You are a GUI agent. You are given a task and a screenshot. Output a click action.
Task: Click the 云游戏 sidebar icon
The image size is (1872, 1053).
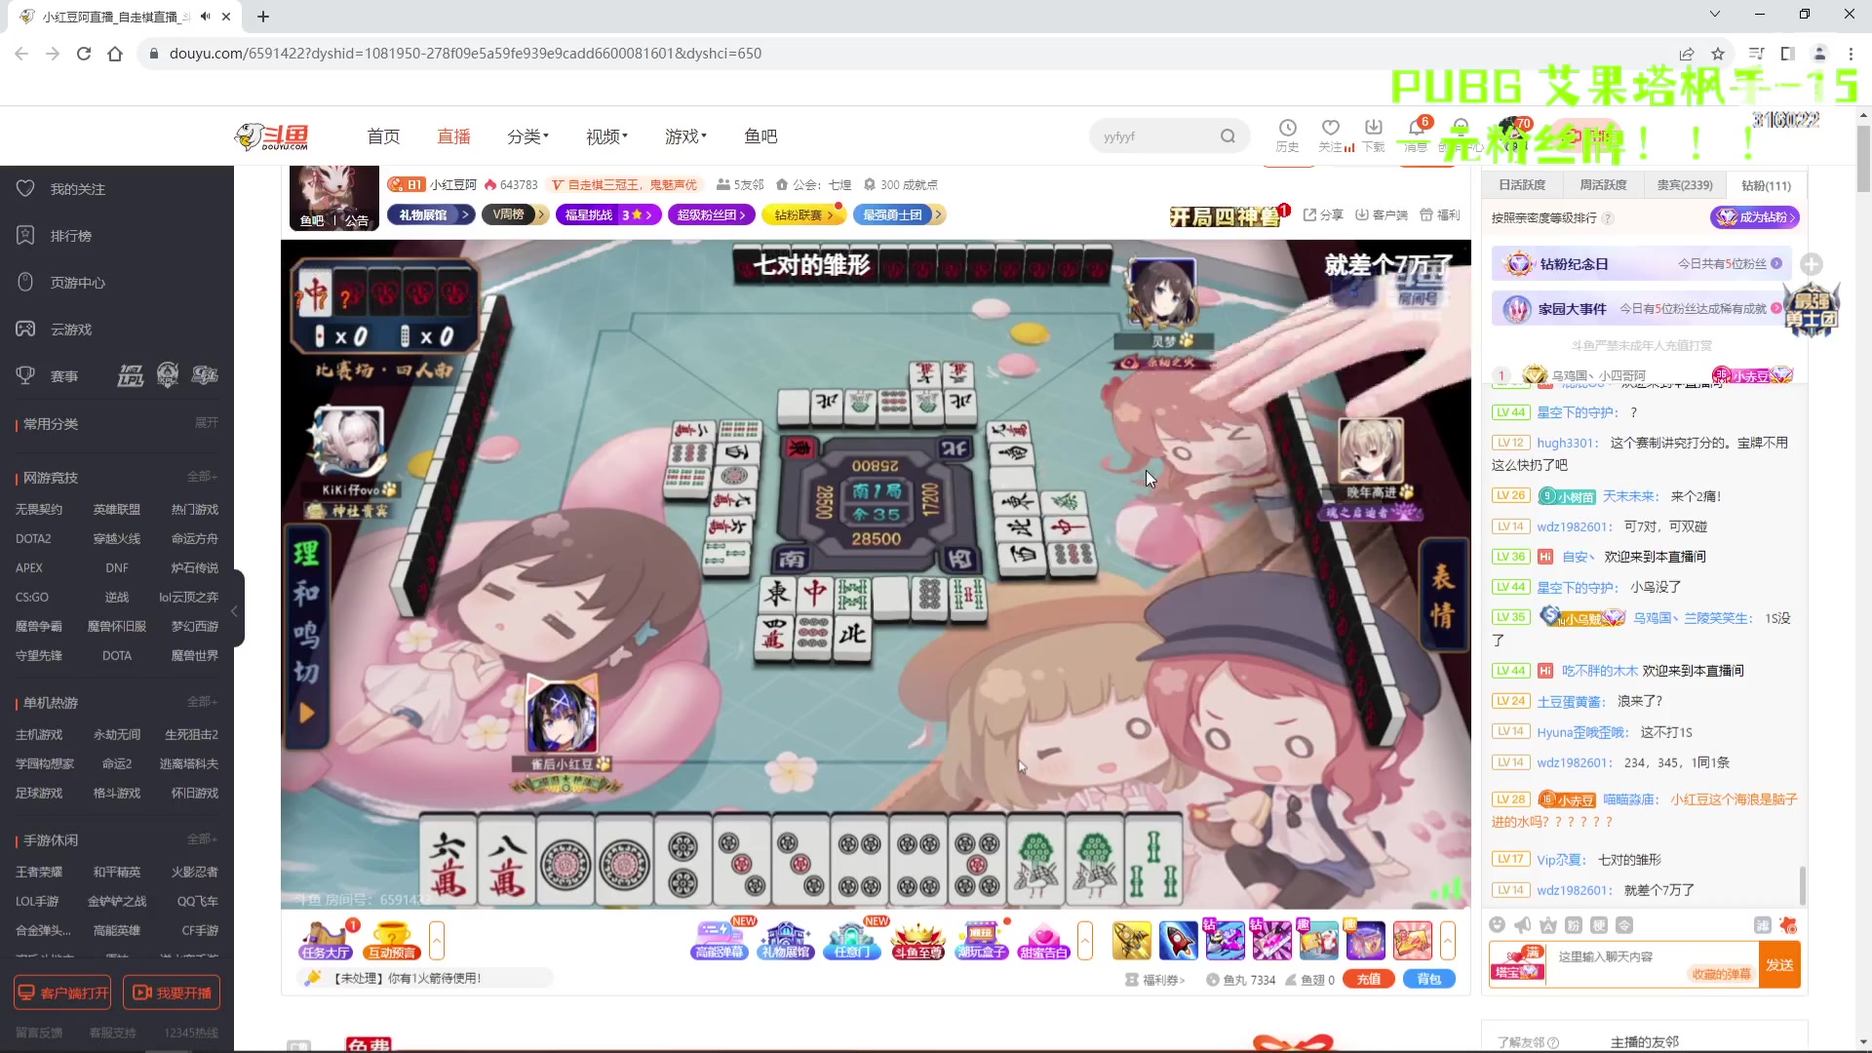(25, 329)
